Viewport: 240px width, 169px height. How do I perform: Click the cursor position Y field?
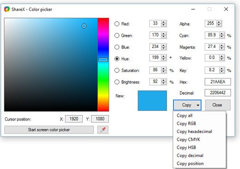[x=100, y=119]
